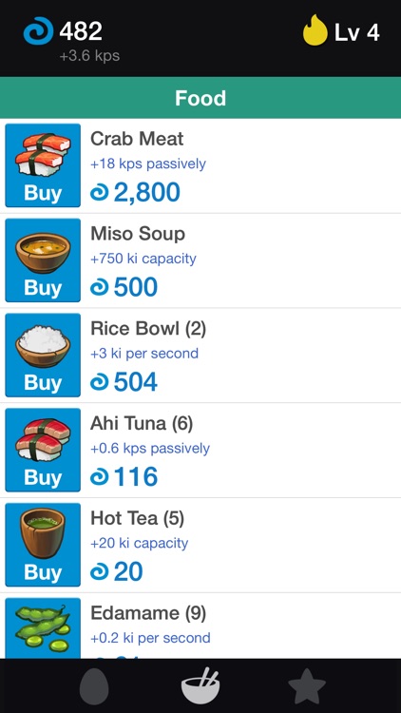
Task: Select the Crab Meat 2,800 price
Action: pos(135,192)
